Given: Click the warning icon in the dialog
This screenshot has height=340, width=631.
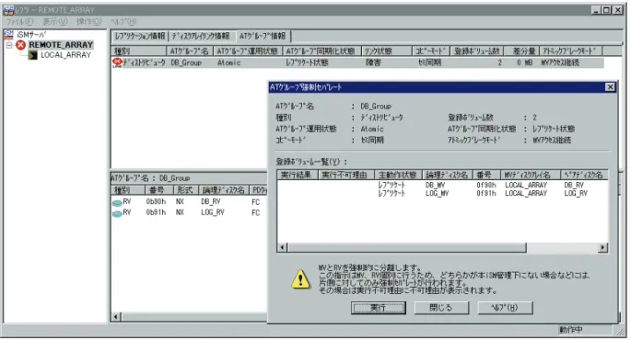Looking at the screenshot, I should (x=300, y=279).
